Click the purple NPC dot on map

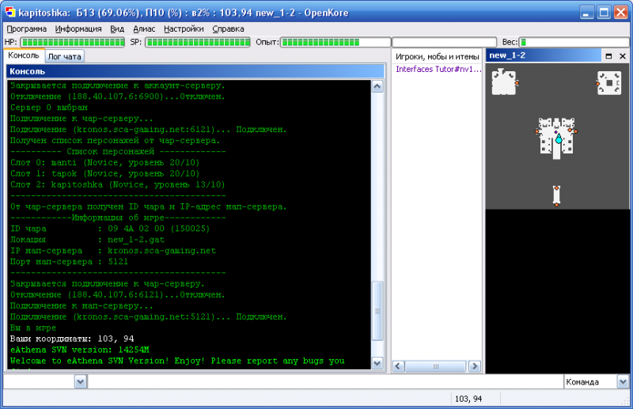[x=556, y=132]
